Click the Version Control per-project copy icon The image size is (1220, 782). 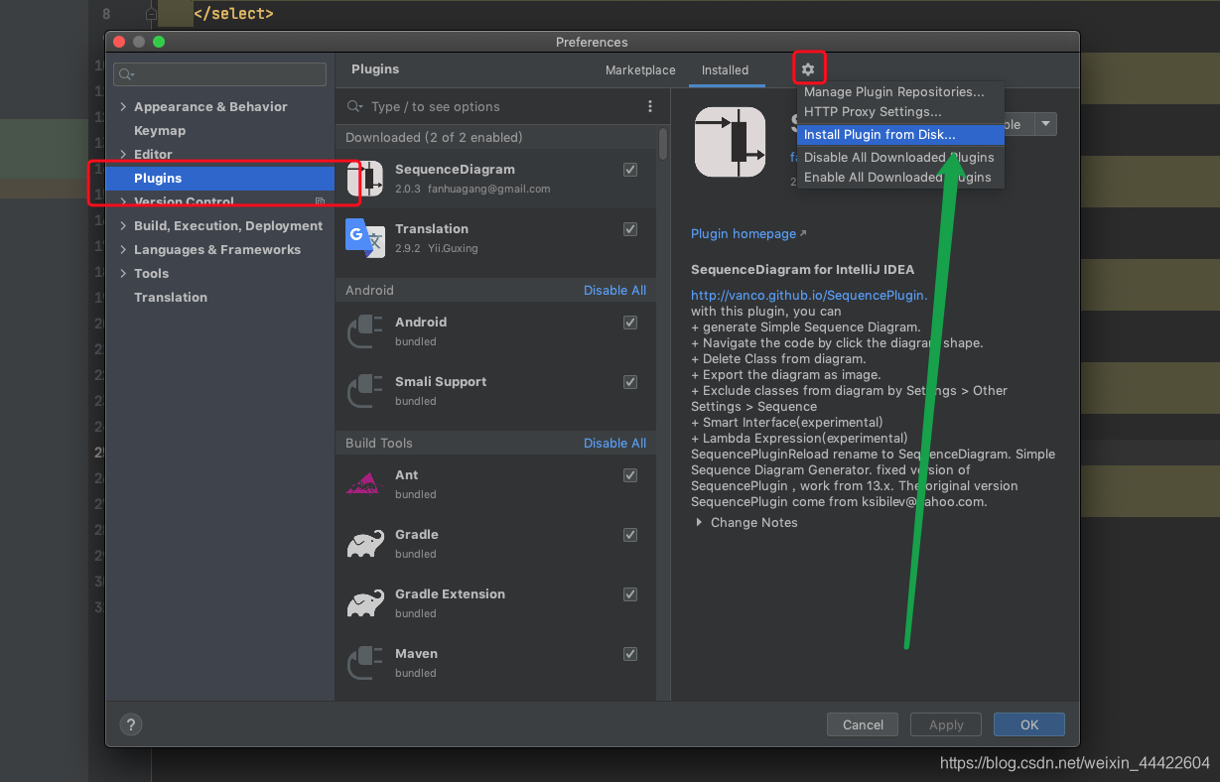(x=320, y=201)
